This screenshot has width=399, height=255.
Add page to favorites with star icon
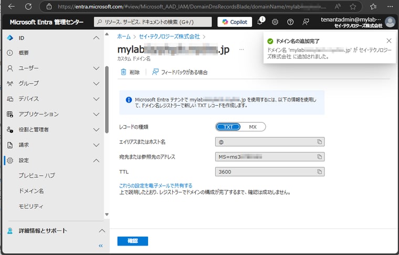tap(353, 7)
